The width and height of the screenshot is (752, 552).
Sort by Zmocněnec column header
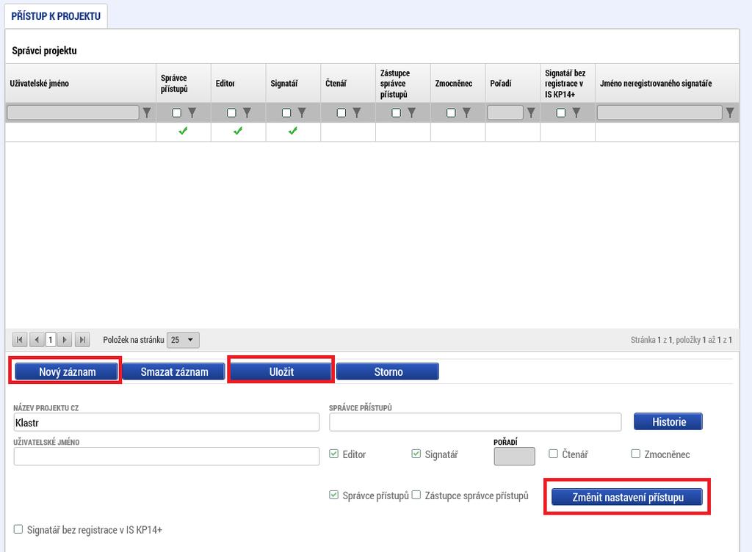(x=454, y=84)
